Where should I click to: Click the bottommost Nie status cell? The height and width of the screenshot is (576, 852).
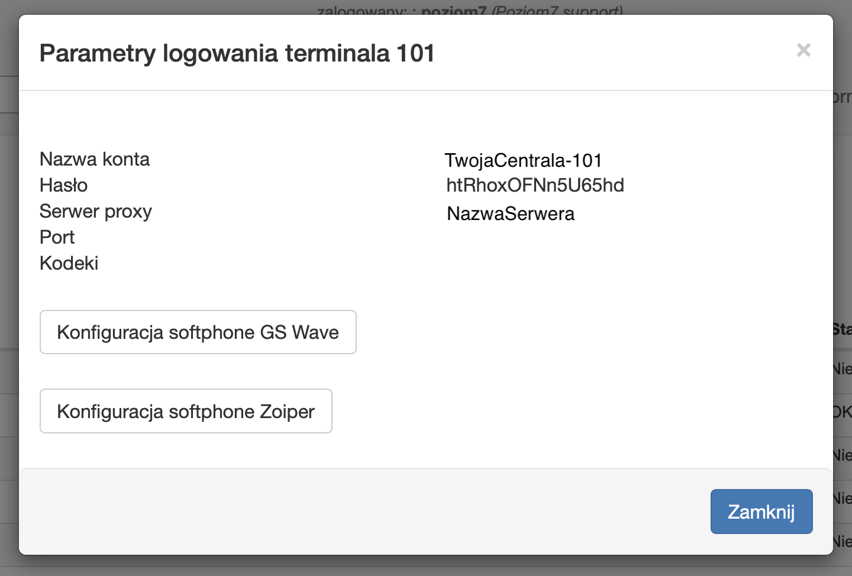(843, 541)
